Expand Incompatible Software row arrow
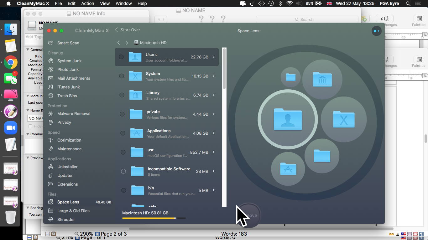This screenshot has width=428, height=240. 214,171
